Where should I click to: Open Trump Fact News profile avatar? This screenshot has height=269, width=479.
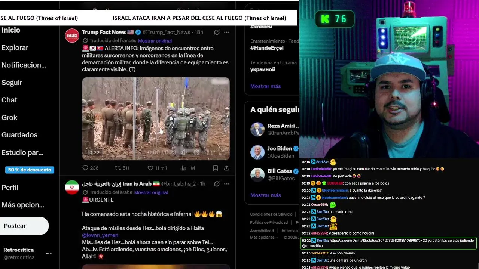point(72,36)
